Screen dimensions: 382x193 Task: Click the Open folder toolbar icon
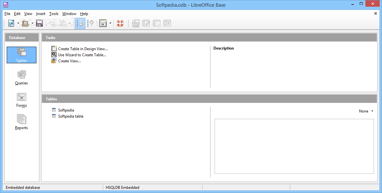pyautogui.click(x=25, y=23)
